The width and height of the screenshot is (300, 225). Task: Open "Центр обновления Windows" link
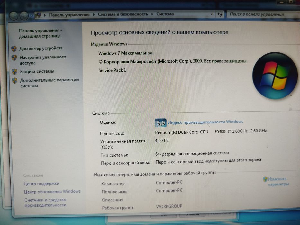(x=52, y=191)
